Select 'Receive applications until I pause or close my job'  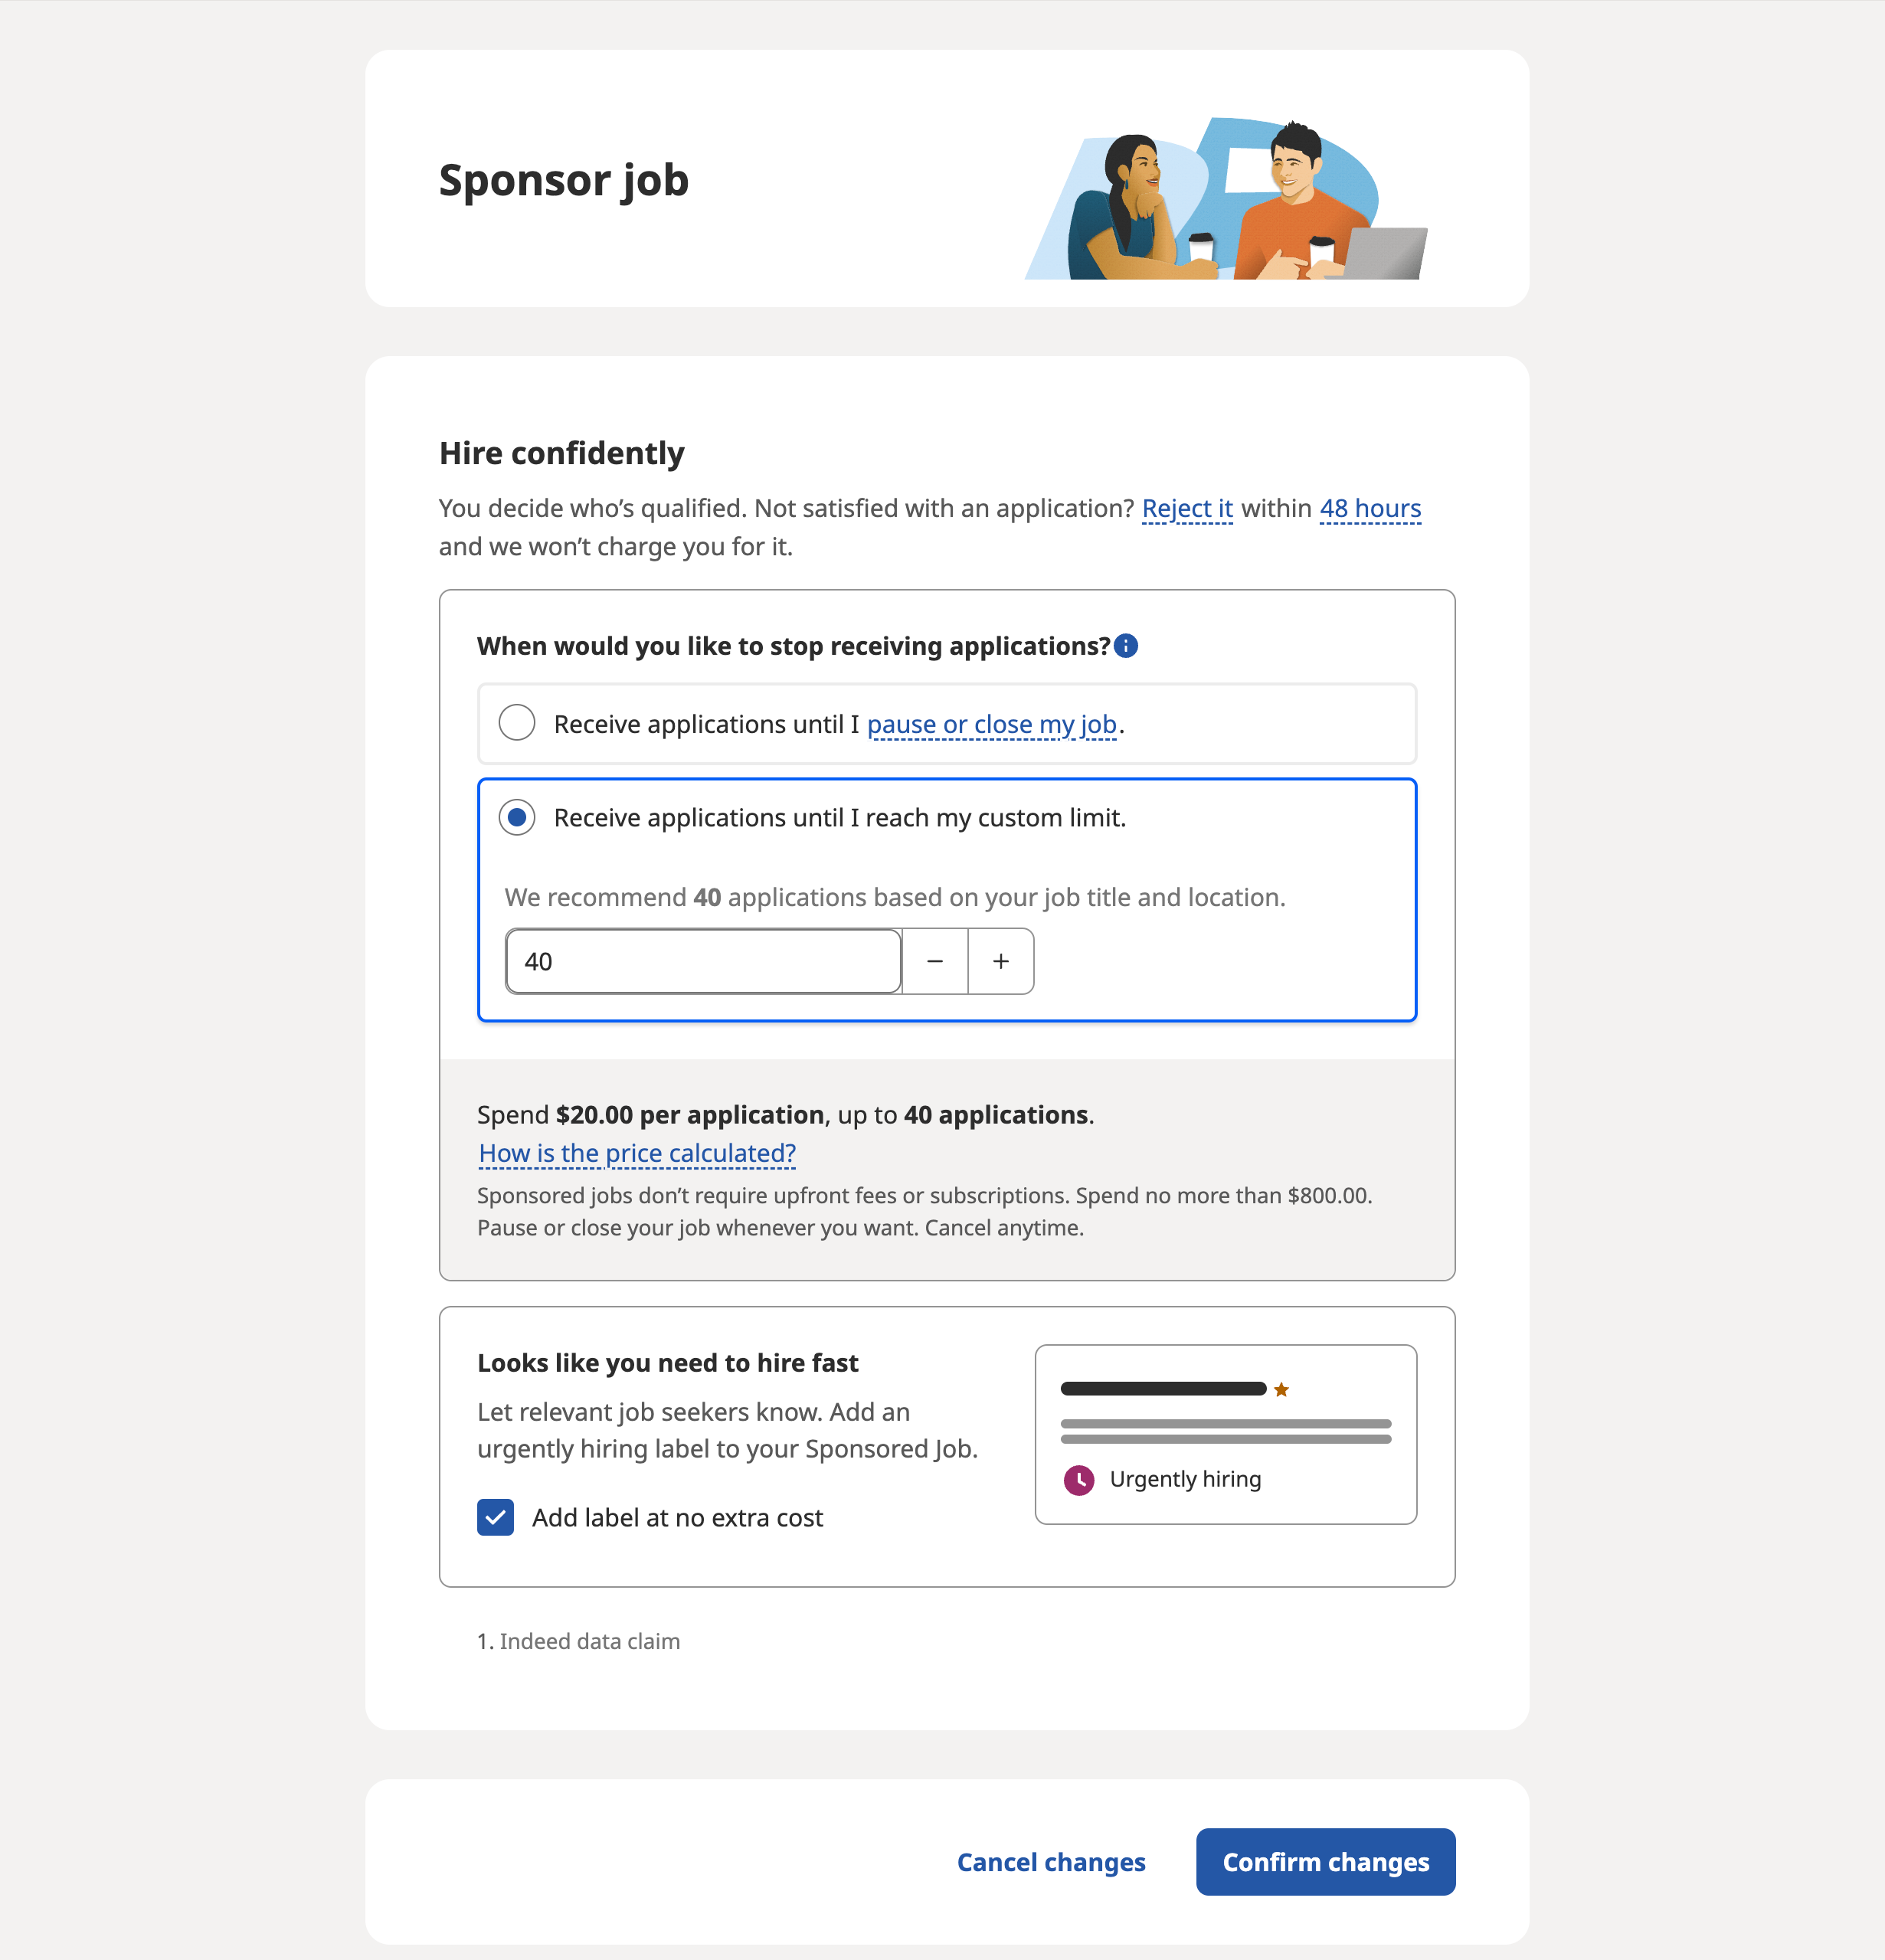point(518,723)
